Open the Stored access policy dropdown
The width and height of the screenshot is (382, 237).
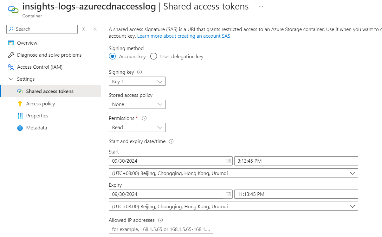click(137, 104)
